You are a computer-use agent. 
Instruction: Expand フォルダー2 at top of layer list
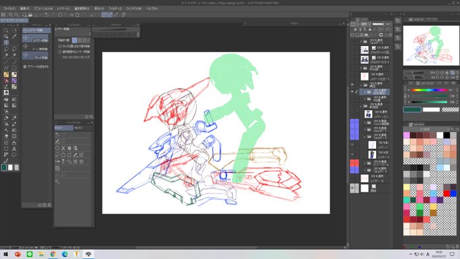tap(361, 42)
